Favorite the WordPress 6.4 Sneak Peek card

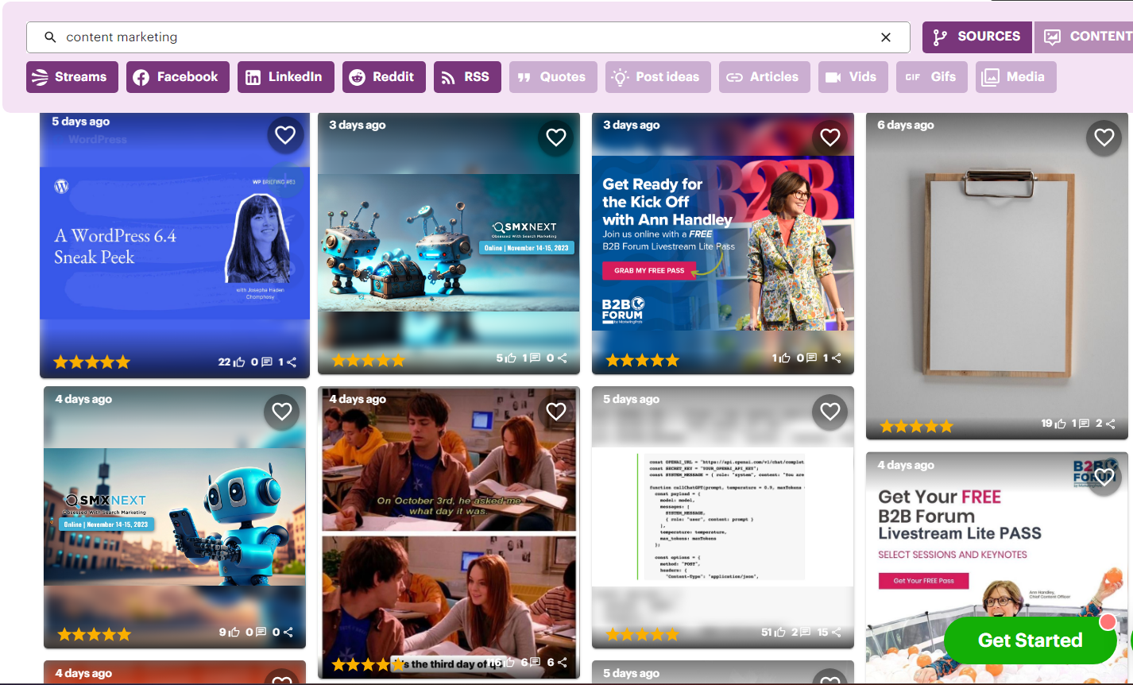[x=285, y=136]
